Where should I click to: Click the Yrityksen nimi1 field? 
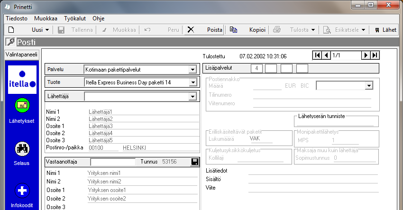tap(142, 173)
